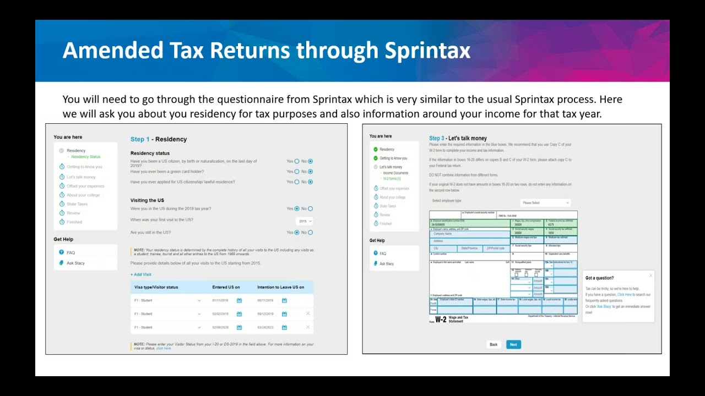This screenshot has height=396, width=705.
Task: Select Yes for green card holder question
Action: click(x=297, y=172)
